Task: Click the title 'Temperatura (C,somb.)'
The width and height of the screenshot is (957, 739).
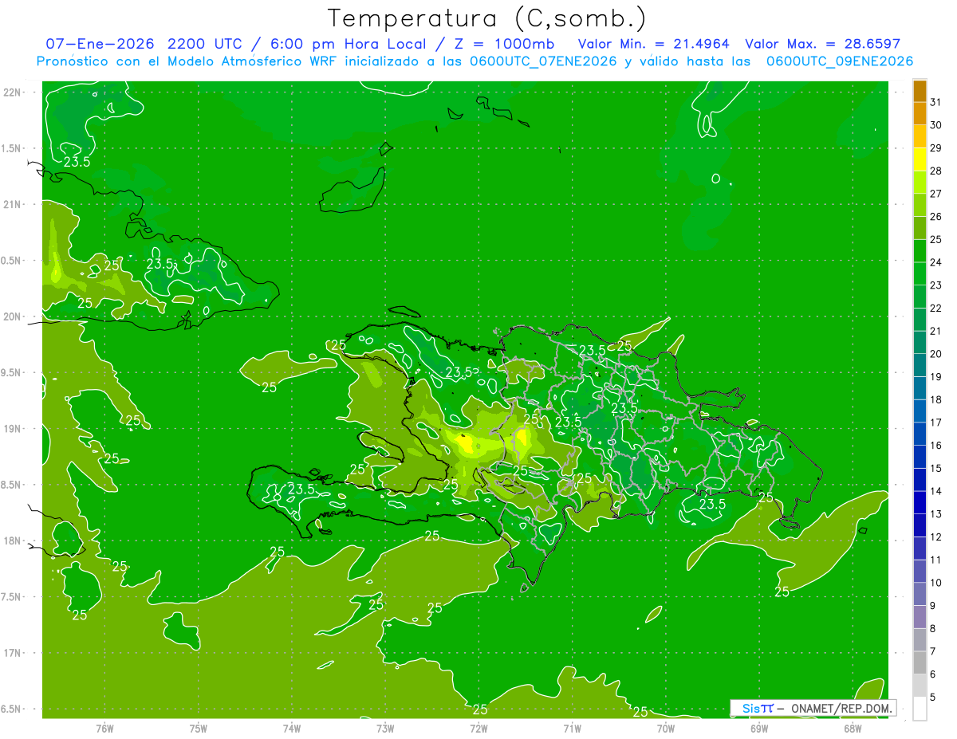Action: (486, 18)
